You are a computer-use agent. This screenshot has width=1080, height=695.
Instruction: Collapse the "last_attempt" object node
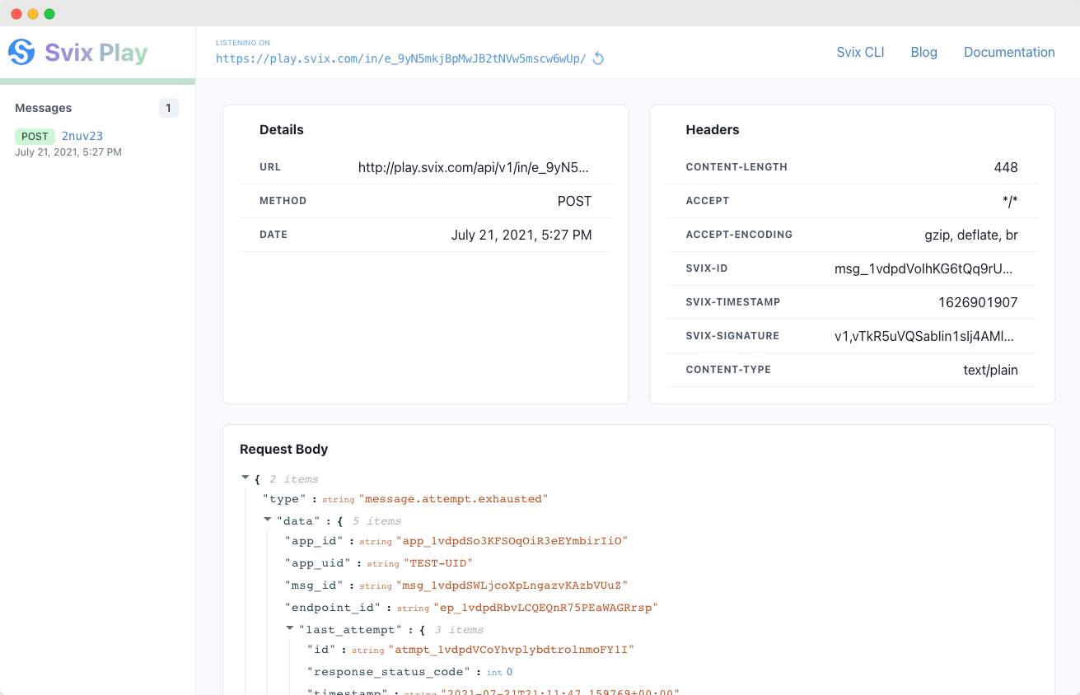pos(290,628)
